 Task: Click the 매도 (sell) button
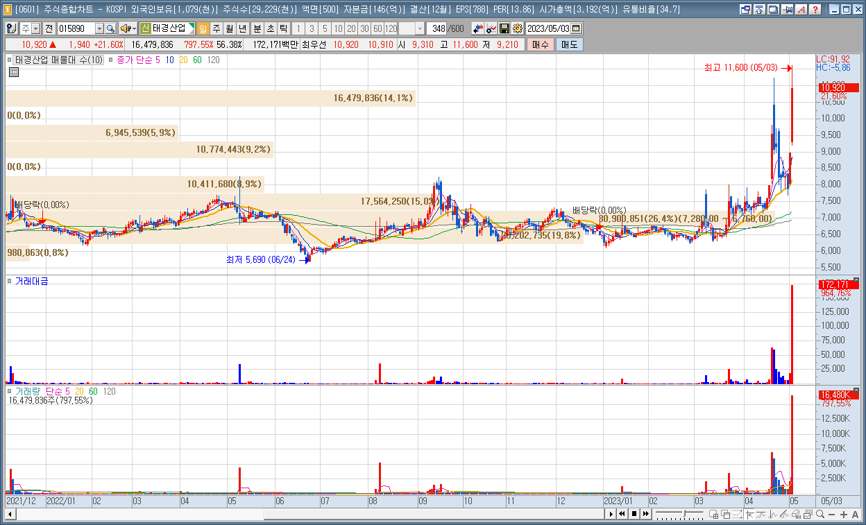click(x=569, y=44)
